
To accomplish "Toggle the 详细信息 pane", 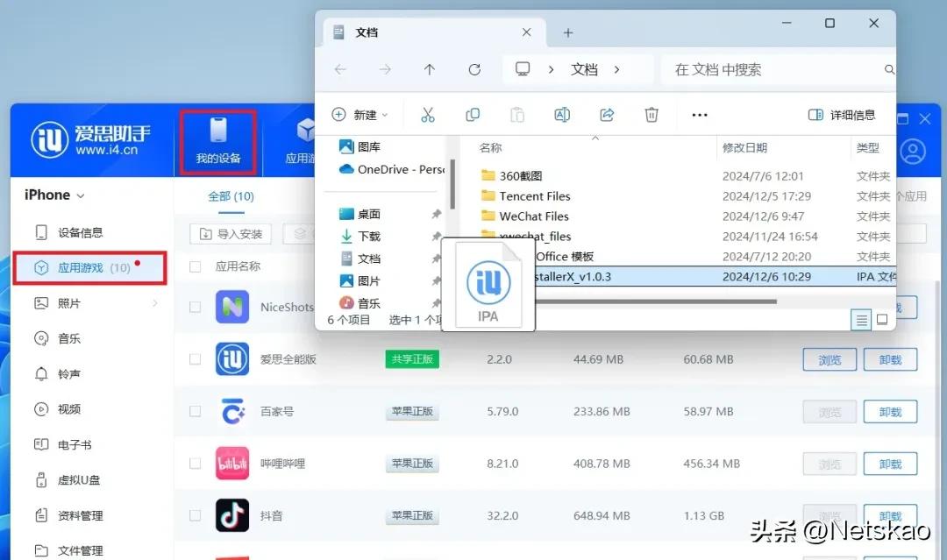I will click(842, 115).
